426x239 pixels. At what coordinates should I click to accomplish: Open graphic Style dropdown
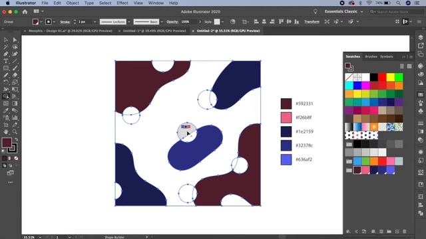click(222, 22)
